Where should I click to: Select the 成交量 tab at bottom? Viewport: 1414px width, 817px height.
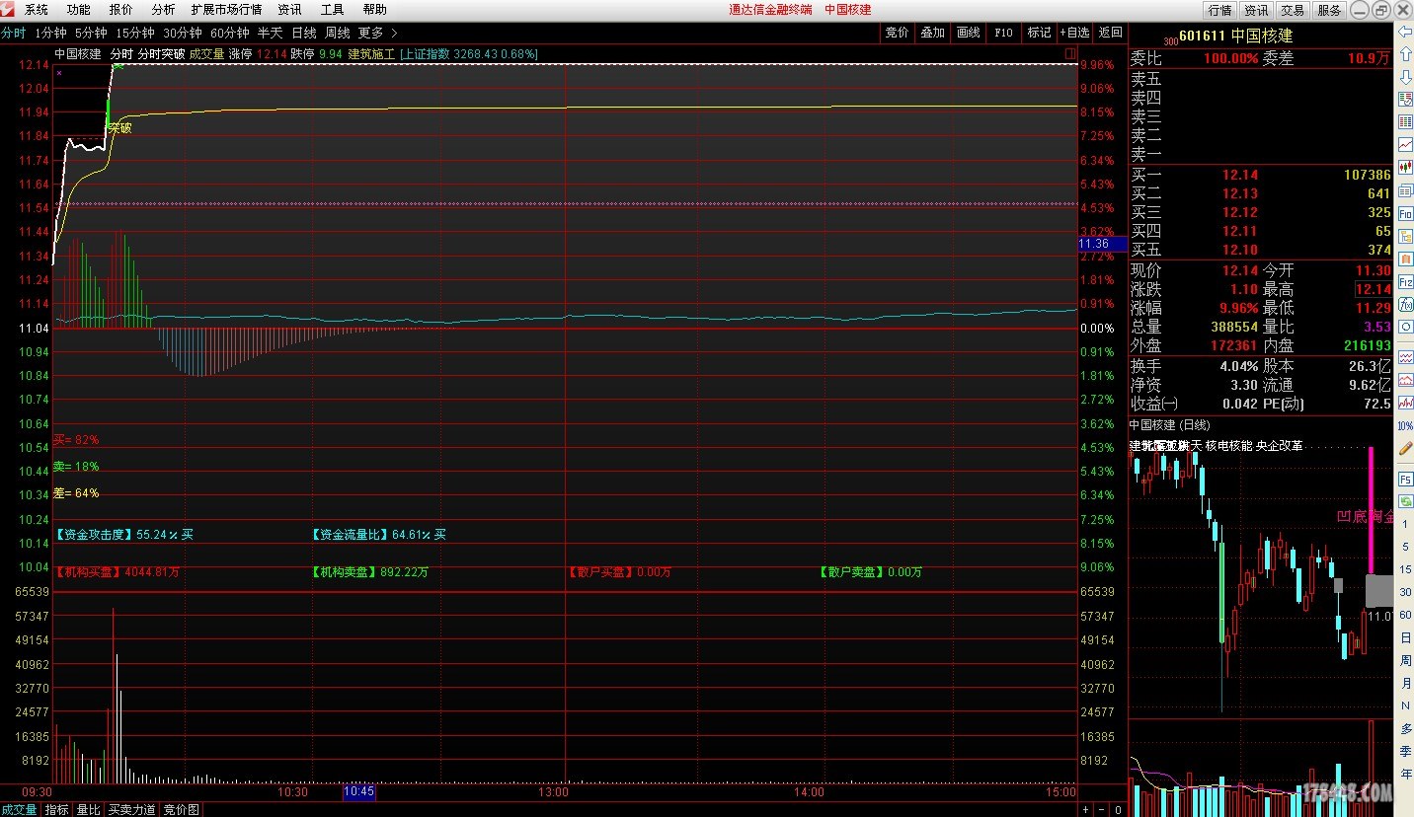pyautogui.click(x=20, y=809)
